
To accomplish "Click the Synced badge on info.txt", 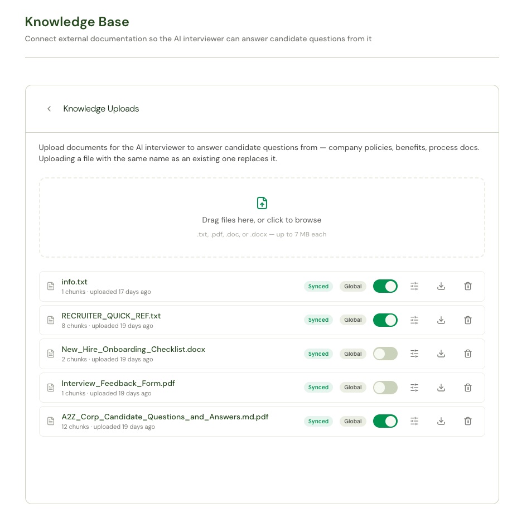I will (x=318, y=286).
